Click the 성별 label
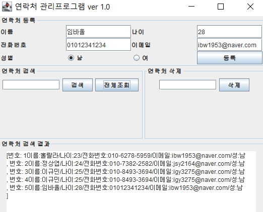 click(7, 58)
